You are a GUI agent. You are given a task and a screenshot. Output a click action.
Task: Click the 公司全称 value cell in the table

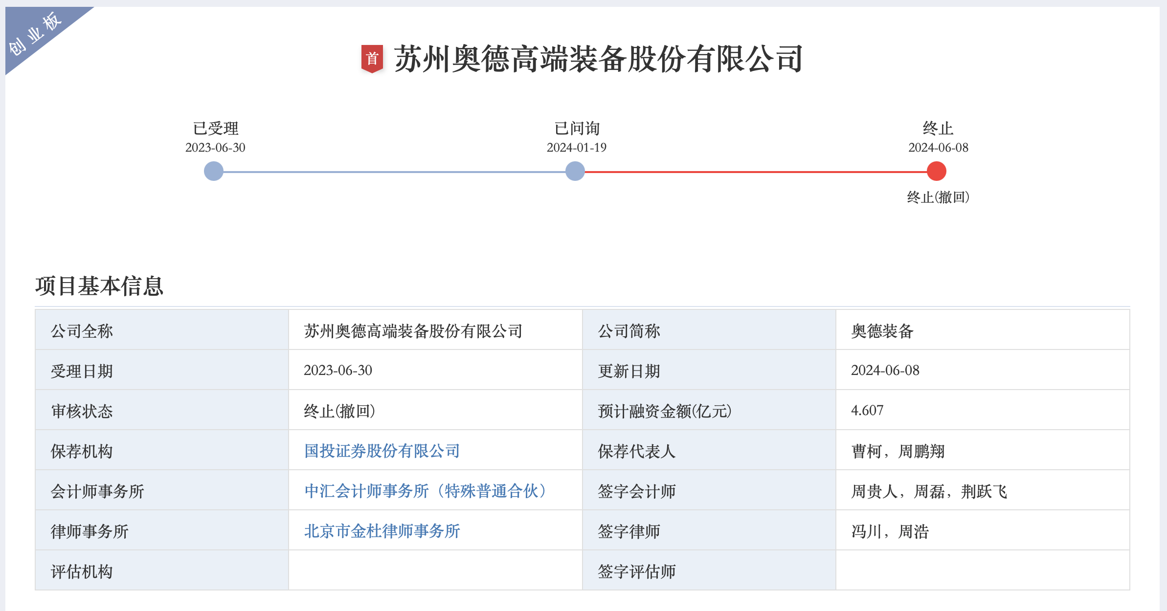point(435,330)
